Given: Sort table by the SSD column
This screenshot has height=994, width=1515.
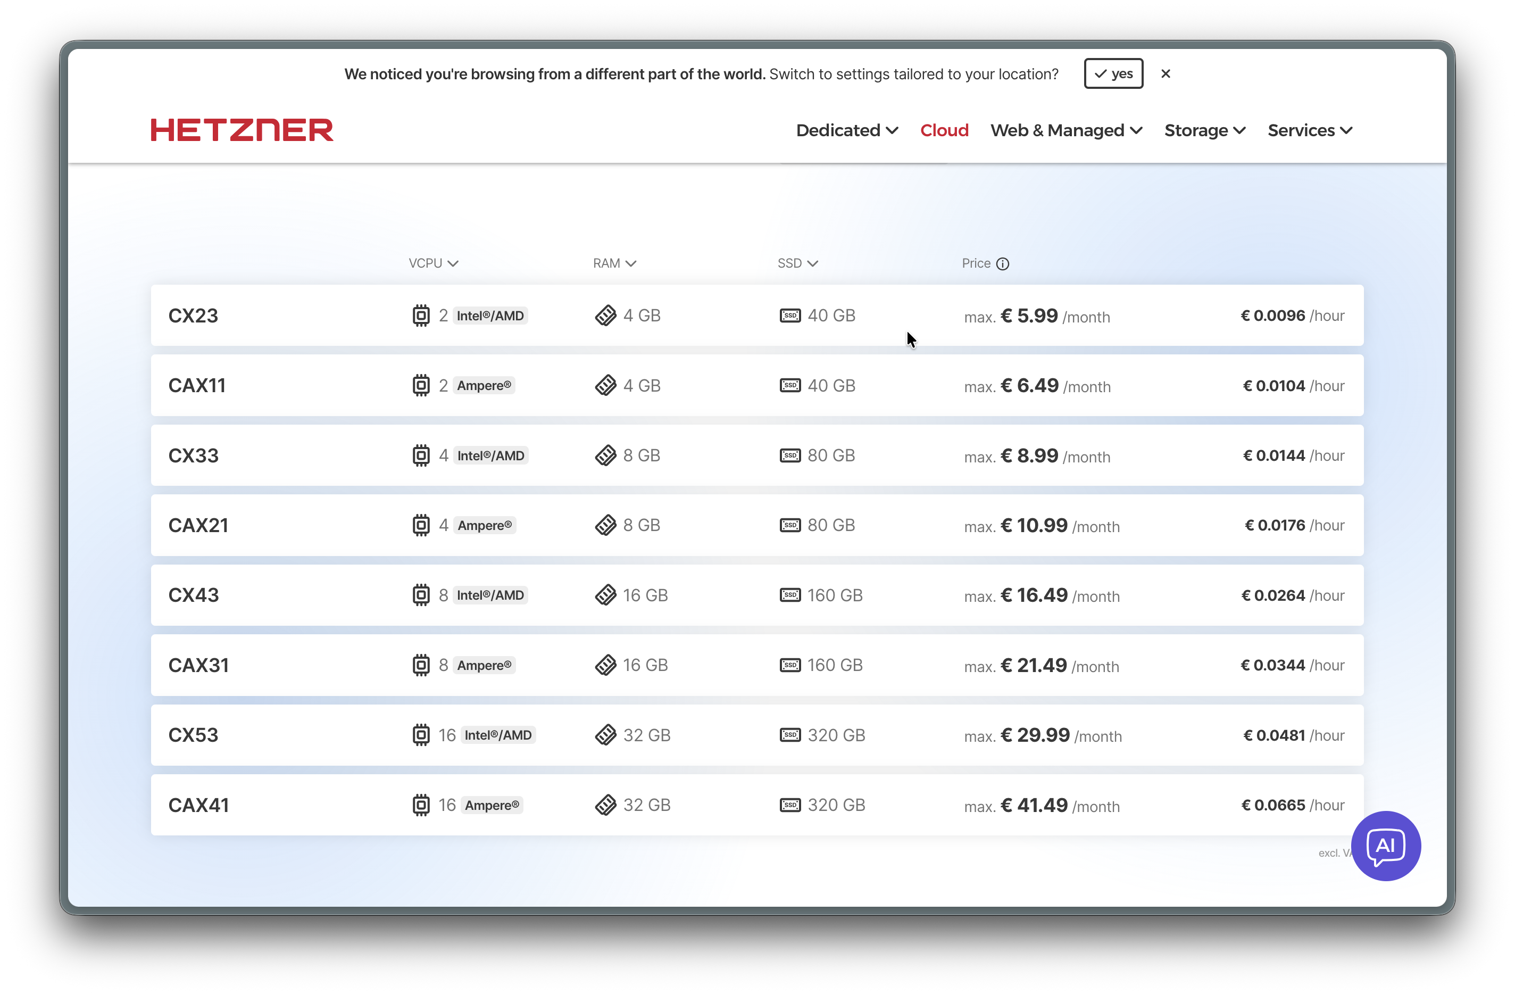Looking at the screenshot, I should click(x=797, y=263).
